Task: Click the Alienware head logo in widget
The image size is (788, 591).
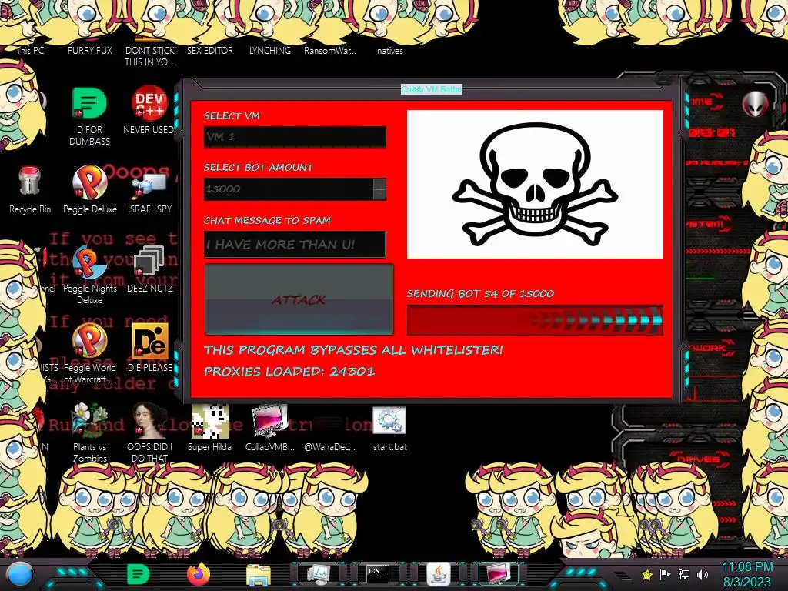Action: [x=756, y=105]
